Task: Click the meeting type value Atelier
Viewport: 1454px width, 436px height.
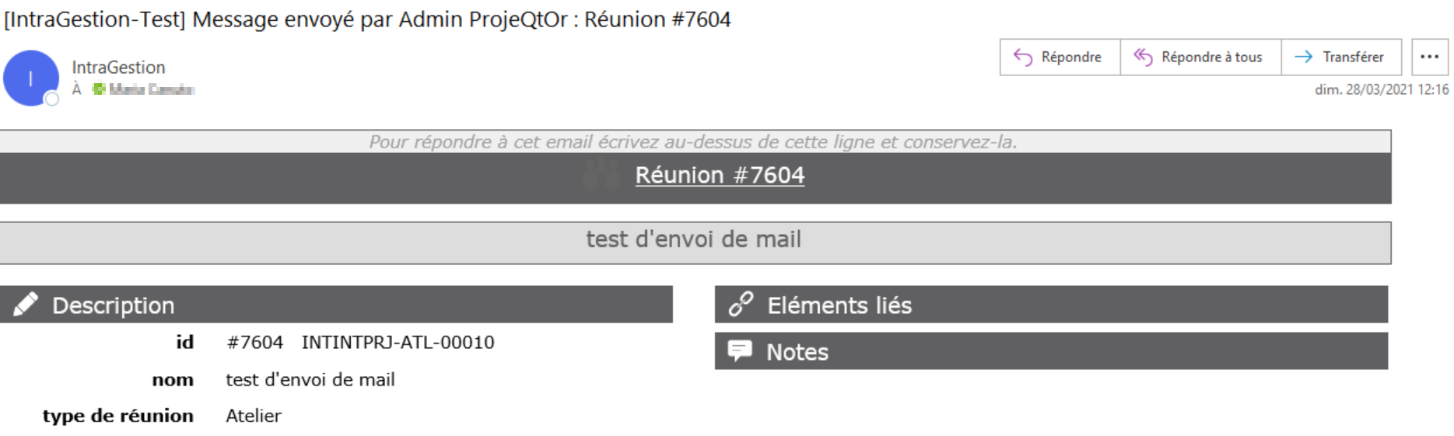Action: tap(254, 416)
